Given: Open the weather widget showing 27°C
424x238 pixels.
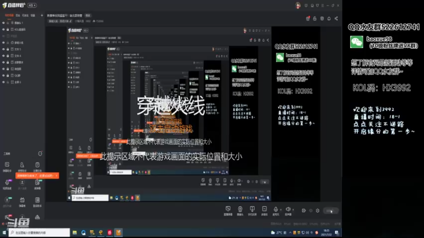Looking at the screenshot, I should click(279, 232).
